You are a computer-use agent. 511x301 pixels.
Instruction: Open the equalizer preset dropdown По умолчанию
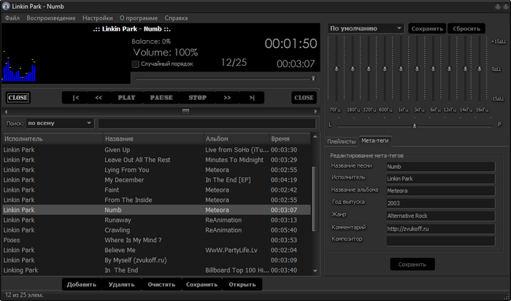point(365,28)
